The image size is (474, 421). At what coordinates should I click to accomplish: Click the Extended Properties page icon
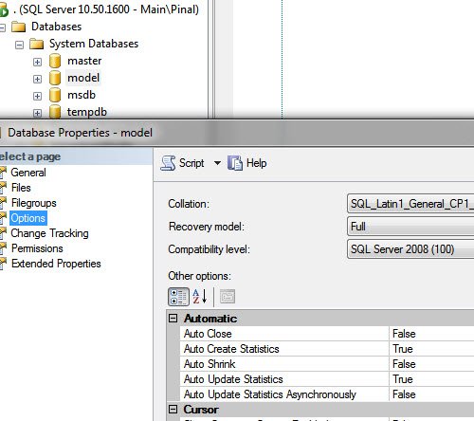(x=3, y=264)
